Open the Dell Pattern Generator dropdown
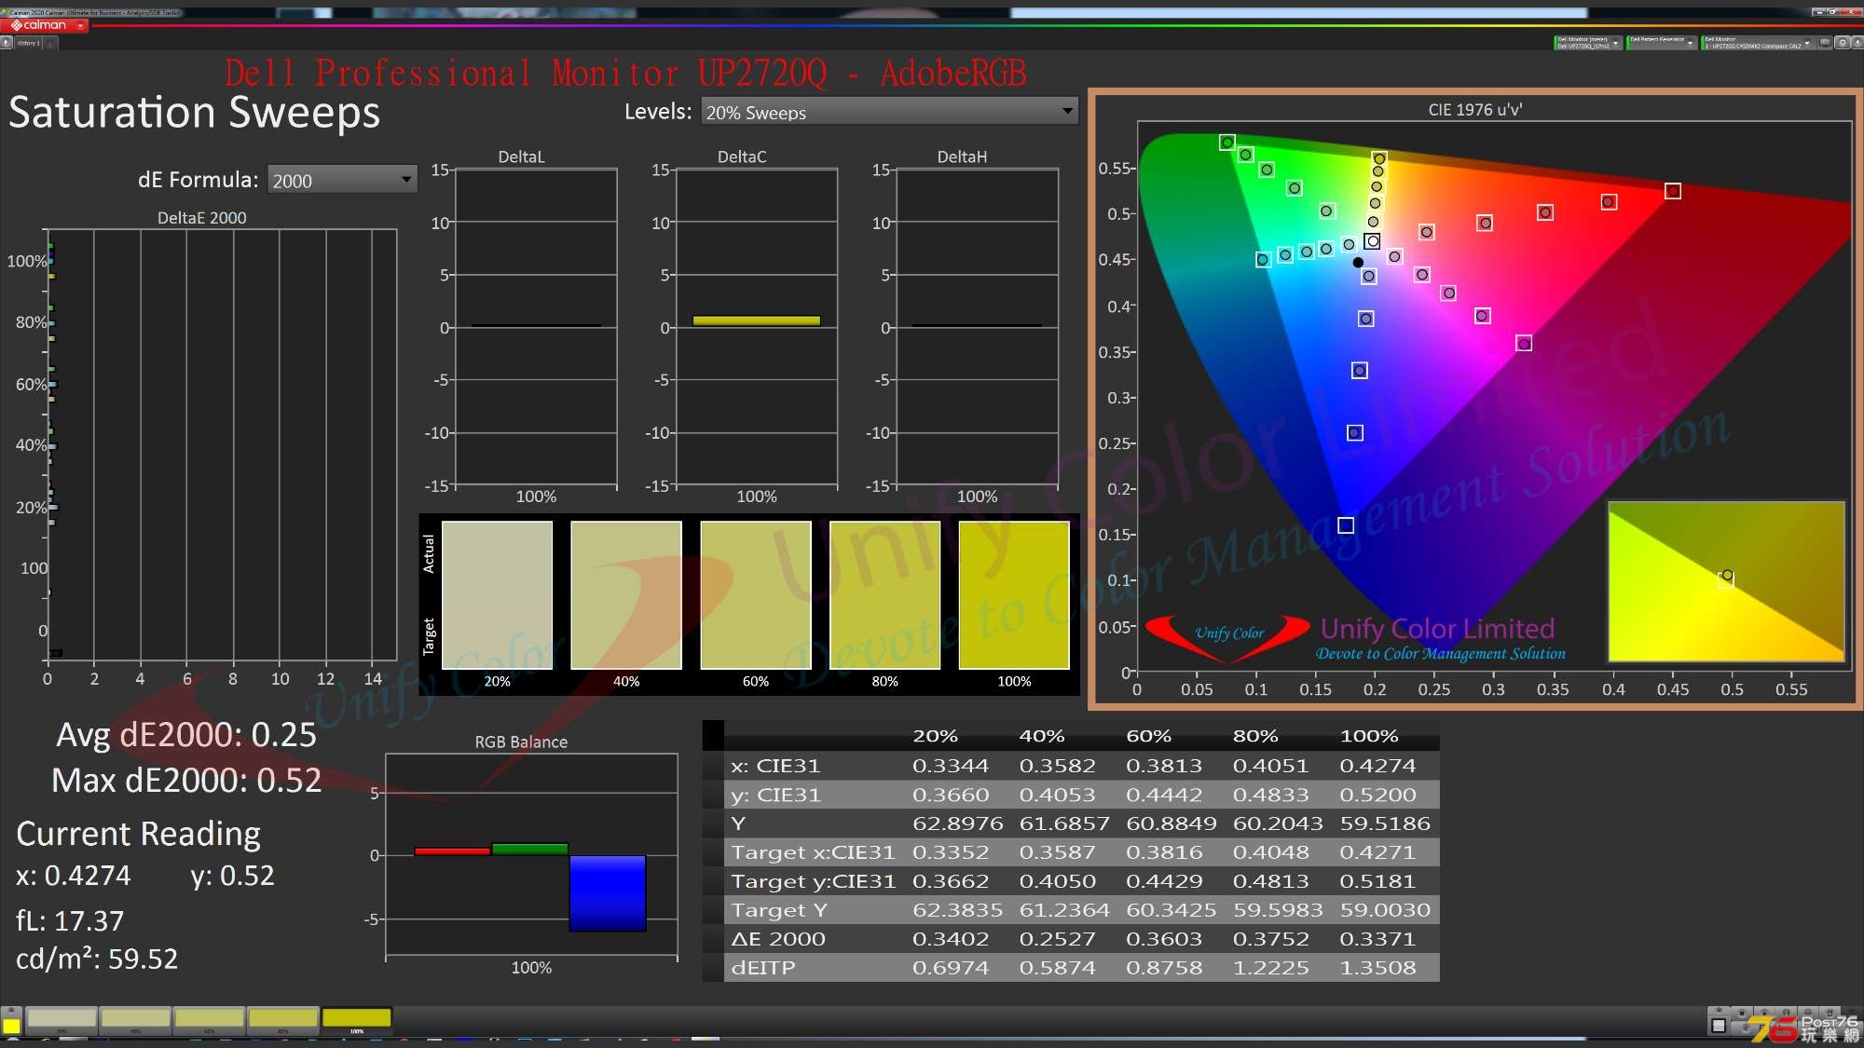This screenshot has height=1048, width=1864. click(x=1661, y=43)
